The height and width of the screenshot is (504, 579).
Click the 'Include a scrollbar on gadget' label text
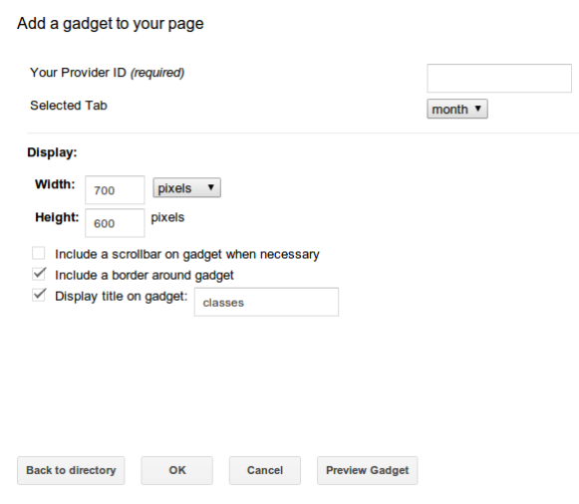[187, 254]
